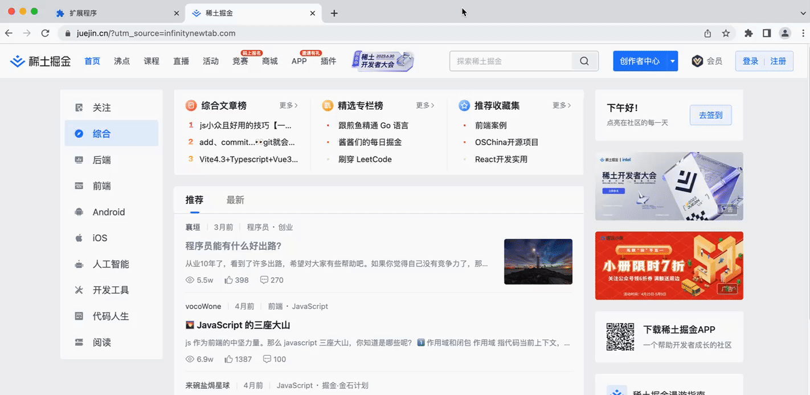This screenshot has width=810, height=395.
Task: Open 插件 in the top navigation
Action: pyautogui.click(x=329, y=61)
